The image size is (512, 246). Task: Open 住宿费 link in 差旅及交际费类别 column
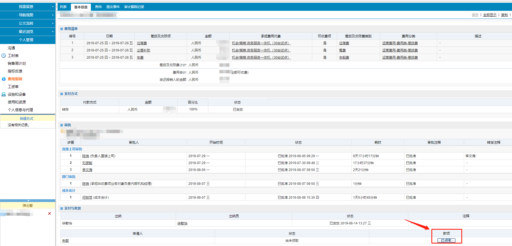(x=344, y=43)
